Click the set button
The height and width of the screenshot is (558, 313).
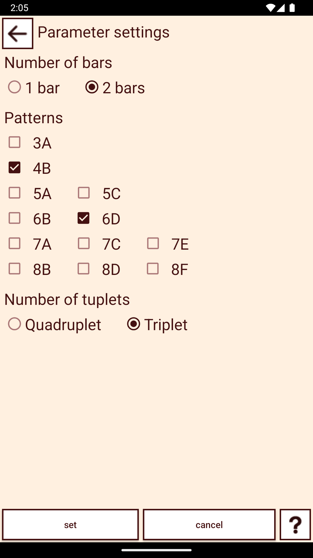click(x=70, y=525)
